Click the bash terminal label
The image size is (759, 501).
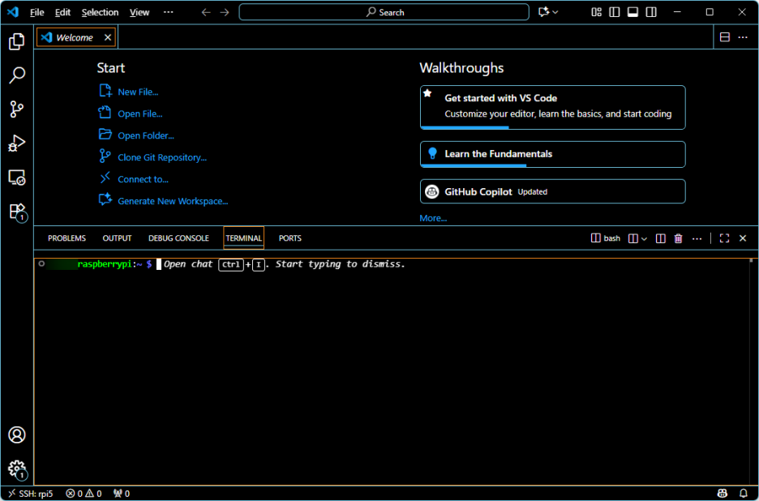pyautogui.click(x=606, y=238)
